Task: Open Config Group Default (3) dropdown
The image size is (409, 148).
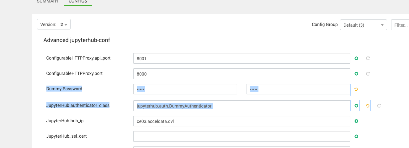Action: click(x=363, y=25)
